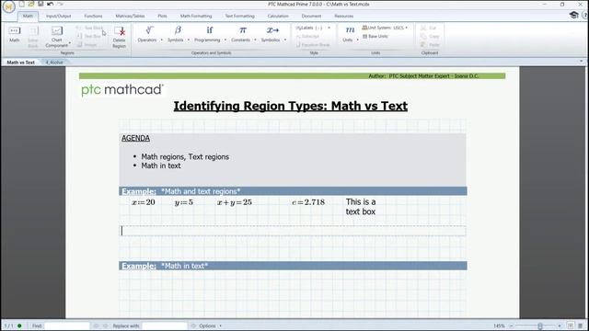Image resolution: width=589 pixels, height=331 pixels.
Task: Collapse the ribbon using the corner arrow
Action: click(581, 62)
